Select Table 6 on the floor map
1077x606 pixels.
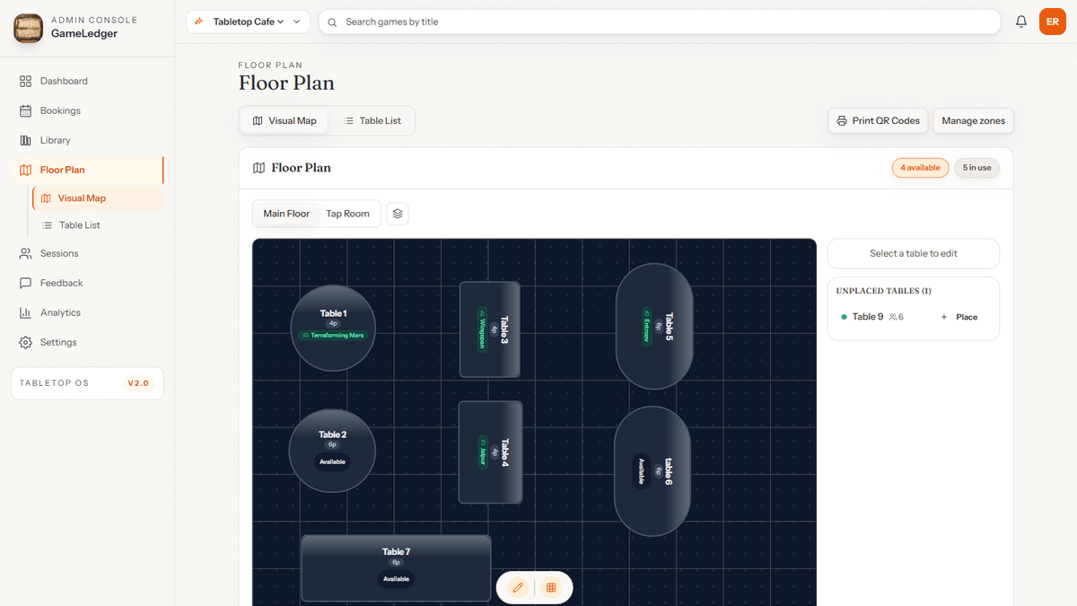[x=652, y=470]
